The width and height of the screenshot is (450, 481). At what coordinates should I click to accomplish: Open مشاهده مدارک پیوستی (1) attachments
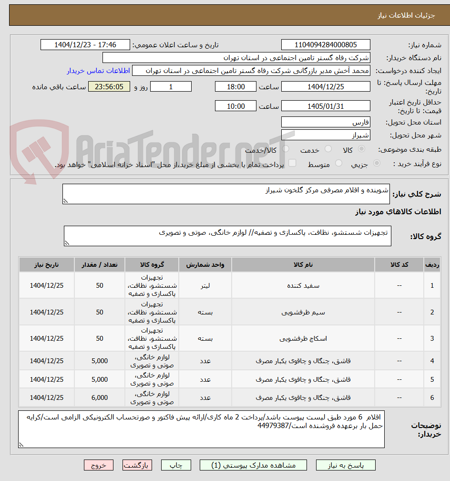tap(253, 465)
